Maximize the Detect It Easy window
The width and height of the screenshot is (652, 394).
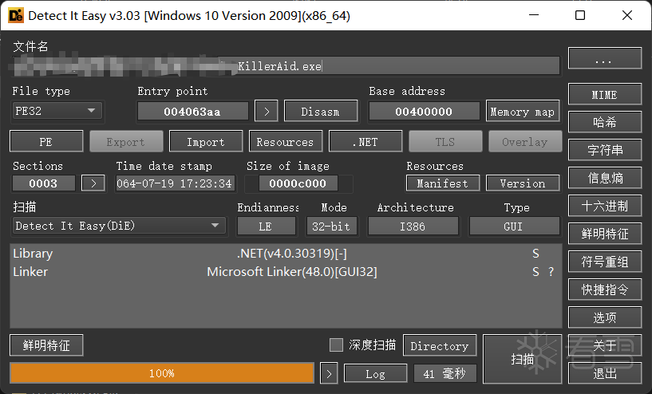(x=580, y=15)
